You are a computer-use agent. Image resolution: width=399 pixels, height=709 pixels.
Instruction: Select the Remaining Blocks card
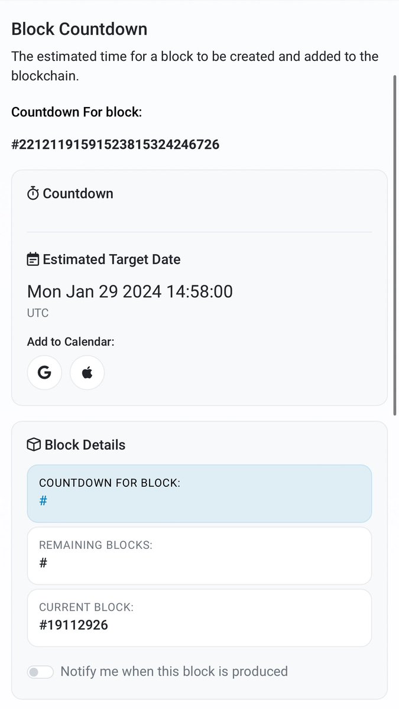(199, 555)
